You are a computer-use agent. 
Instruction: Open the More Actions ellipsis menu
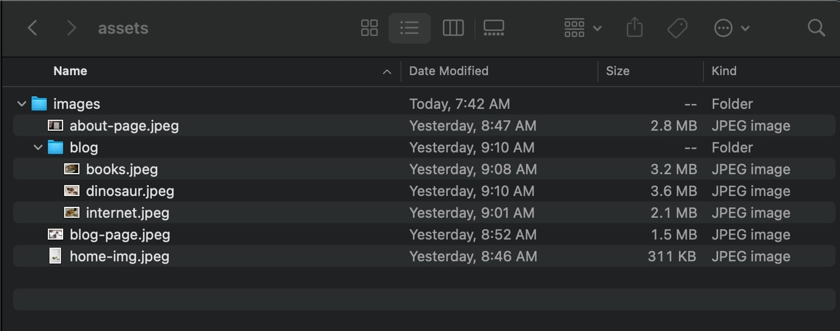point(731,28)
